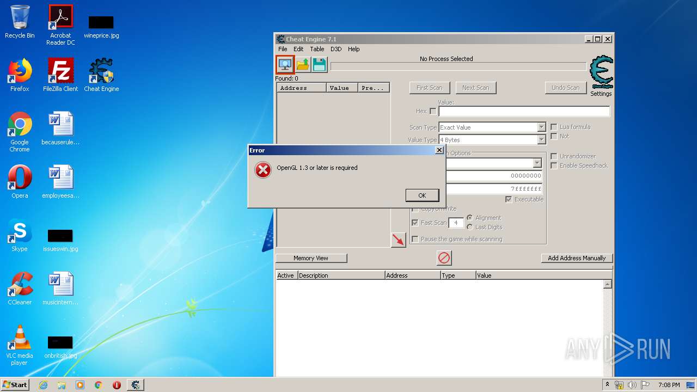The height and width of the screenshot is (392, 697).
Task: Click the Start button
Action: coord(15,385)
